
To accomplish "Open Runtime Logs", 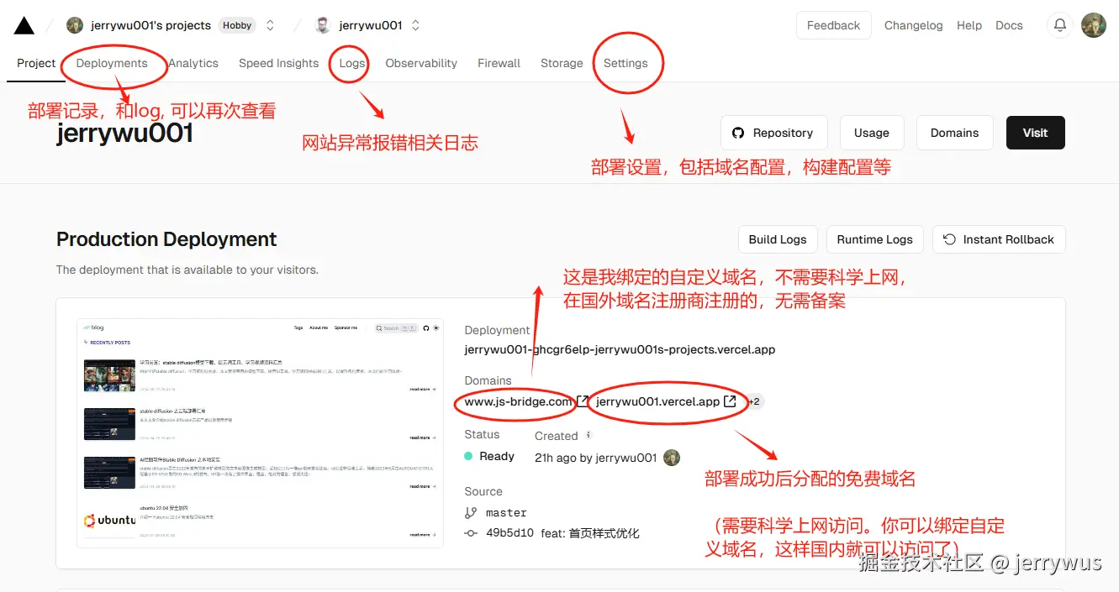I will click(x=874, y=239).
